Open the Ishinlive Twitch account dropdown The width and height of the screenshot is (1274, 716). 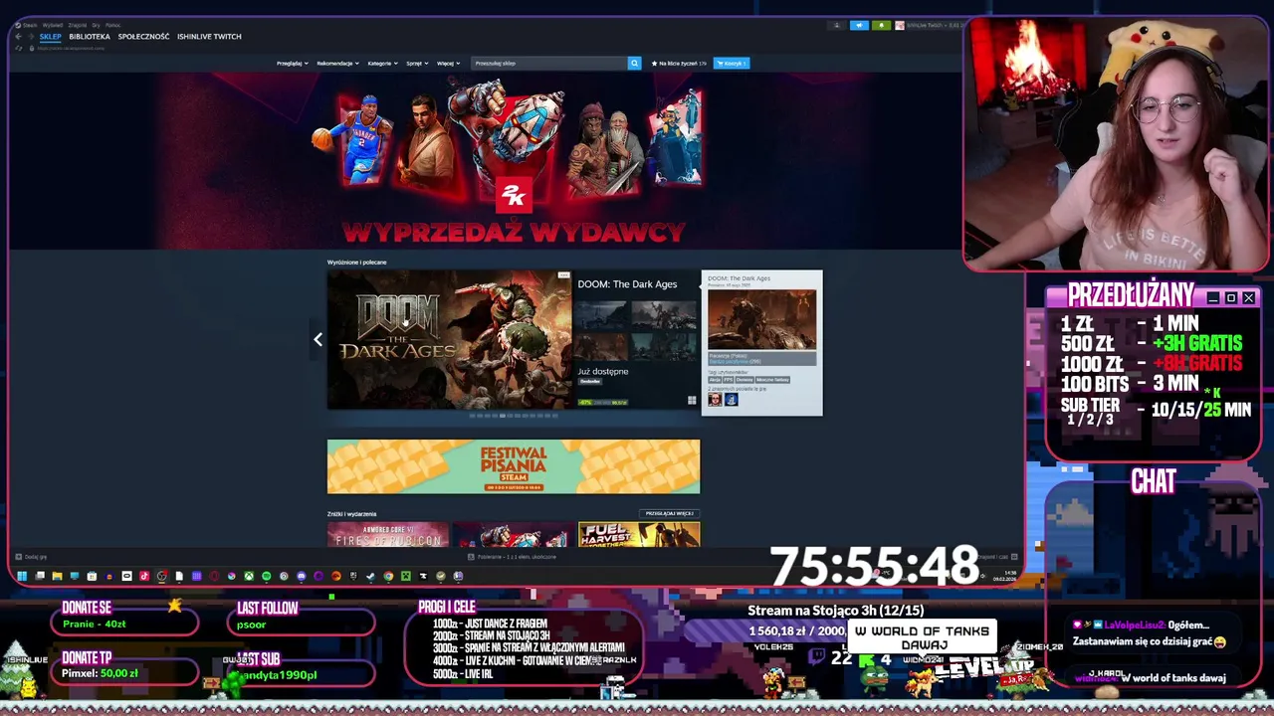click(x=928, y=25)
